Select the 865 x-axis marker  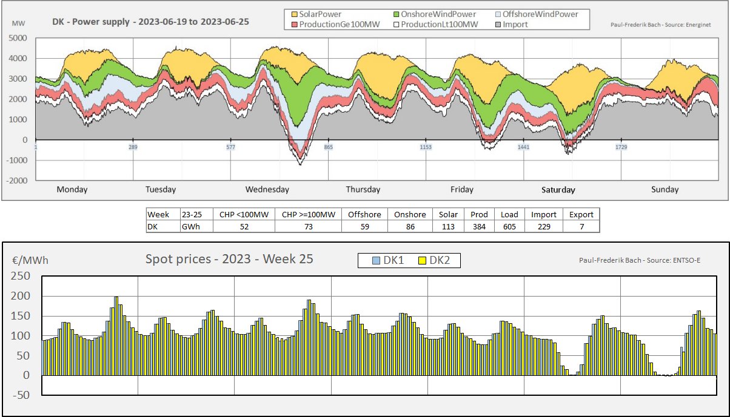click(x=329, y=147)
